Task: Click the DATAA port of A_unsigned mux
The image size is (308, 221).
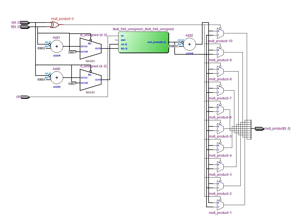Action: coord(84,78)
